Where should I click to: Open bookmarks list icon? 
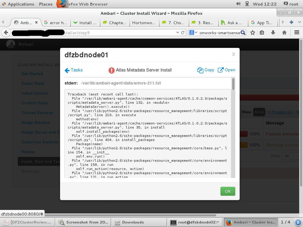[262, 32]
